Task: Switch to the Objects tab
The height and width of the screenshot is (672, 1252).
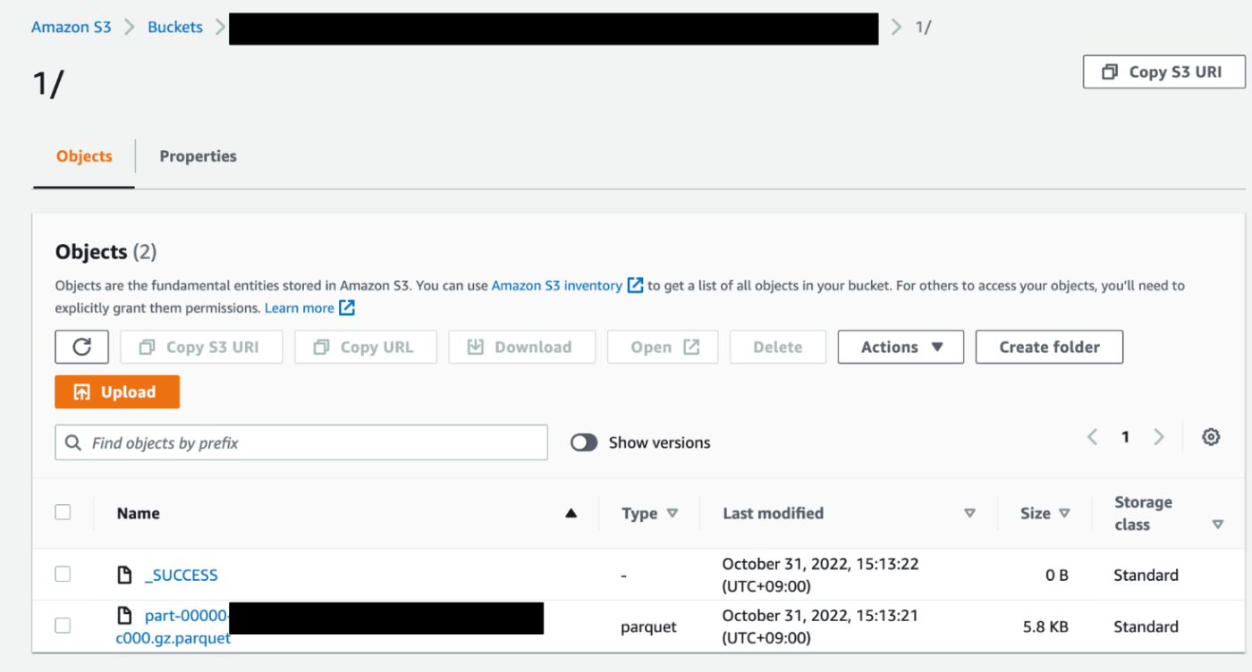Action: coord(84,156)
